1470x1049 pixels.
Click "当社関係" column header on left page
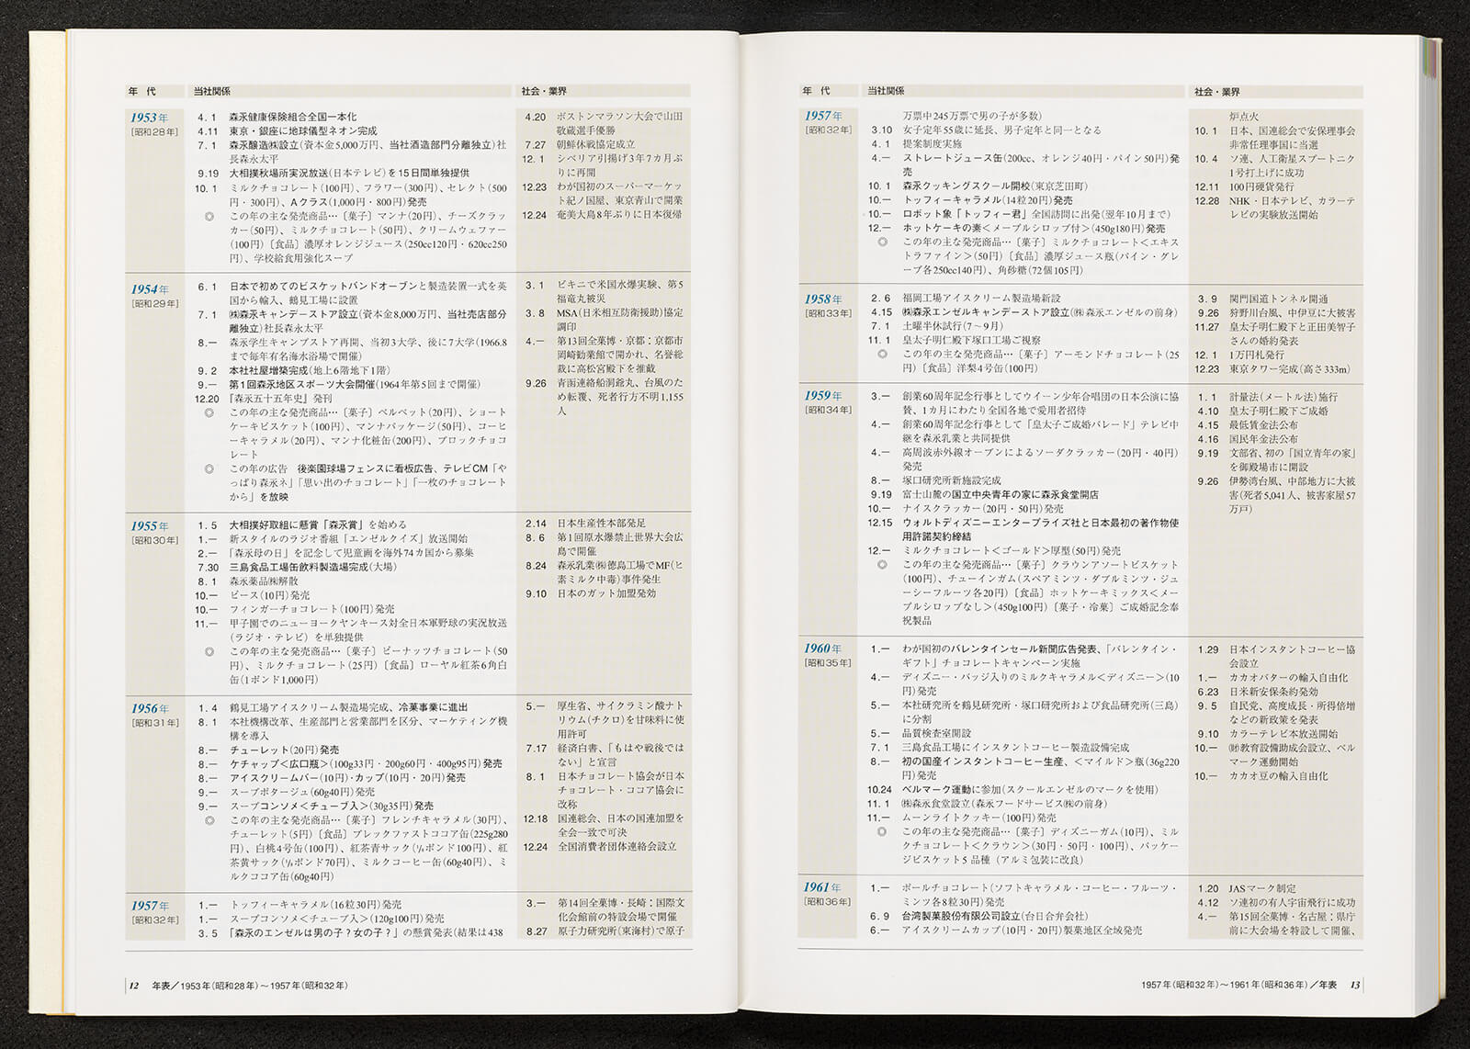pos(211,92)
